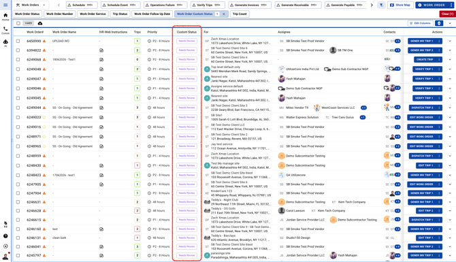Click the W9 document icon in sidebar
The width and height of the screenshot is (456, 262).
(x=5, y=224)
